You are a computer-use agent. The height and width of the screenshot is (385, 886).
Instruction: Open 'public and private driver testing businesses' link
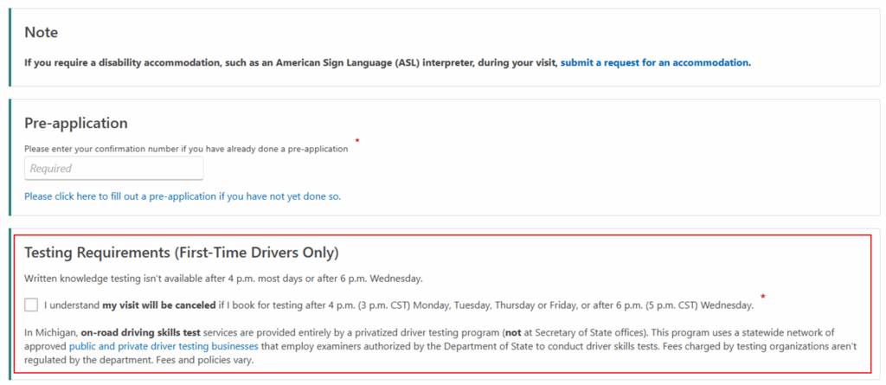point(164,346)
